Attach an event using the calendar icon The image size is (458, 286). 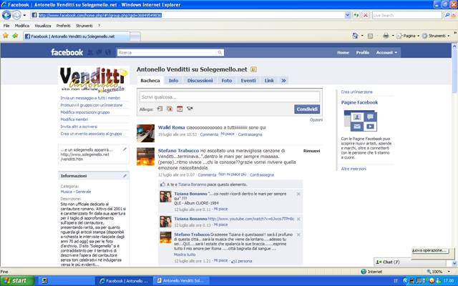[x=180, y=109]
